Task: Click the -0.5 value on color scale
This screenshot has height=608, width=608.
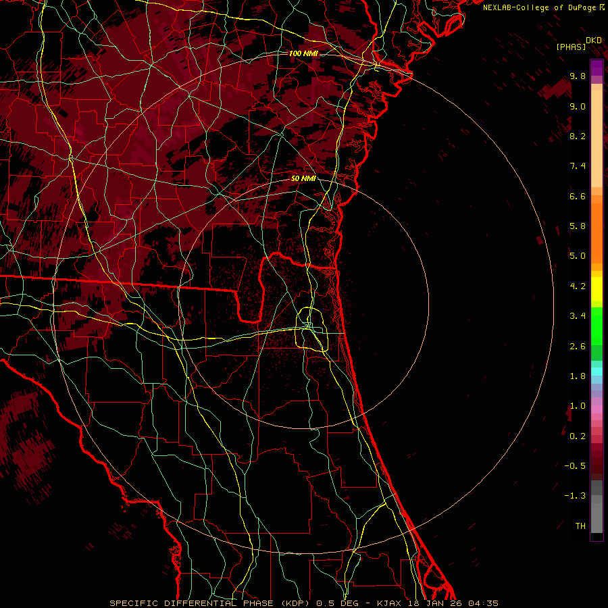Action: (x=575, y=466)
